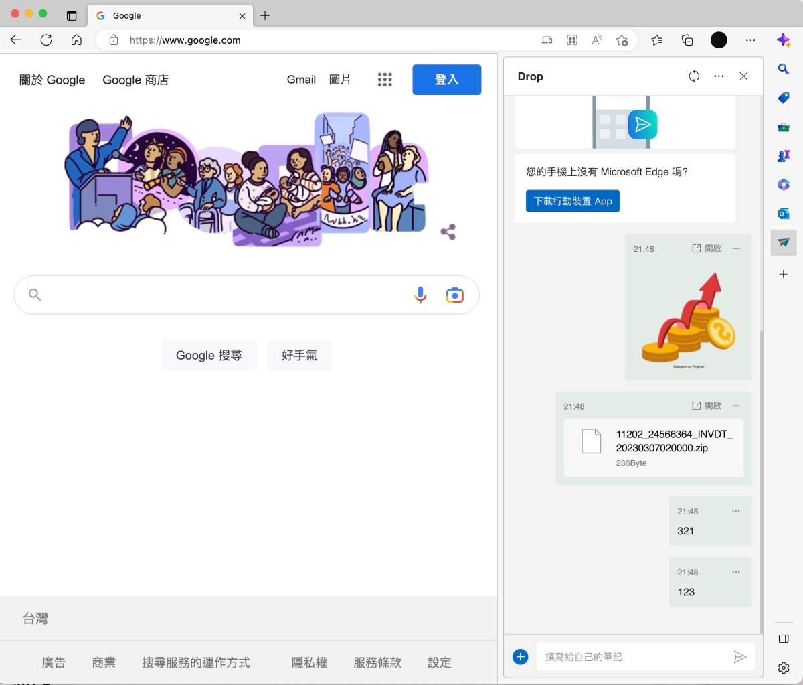Open the 商業 footer link
This screenshot has width=803, height=685.
[104, 662]
